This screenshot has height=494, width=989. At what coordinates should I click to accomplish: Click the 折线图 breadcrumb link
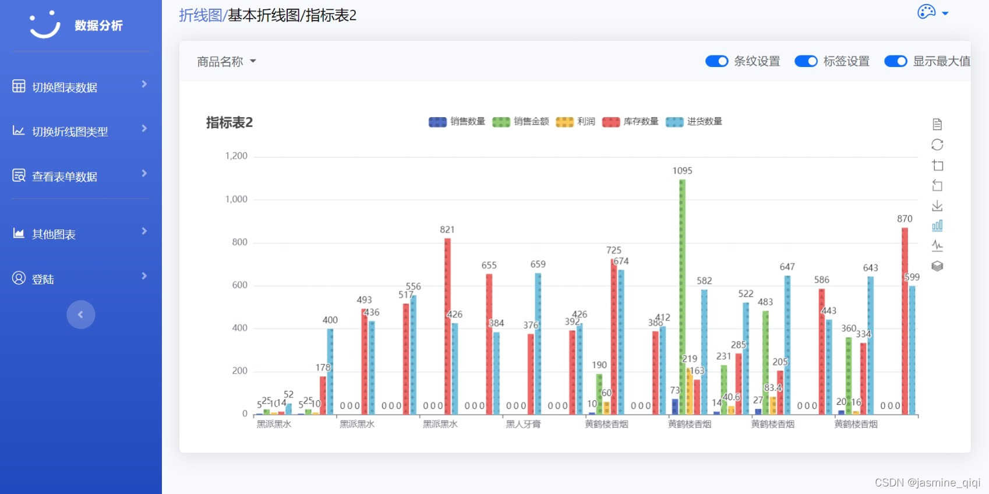tap(200, 15)
